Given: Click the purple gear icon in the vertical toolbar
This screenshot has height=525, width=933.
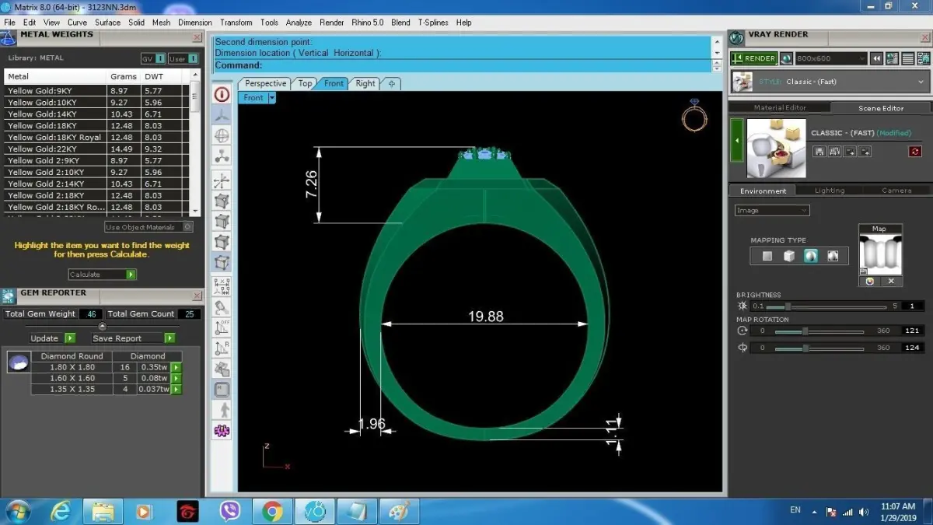Looking at the screenshot, I should pyautogui.click(x=222, y=429).
